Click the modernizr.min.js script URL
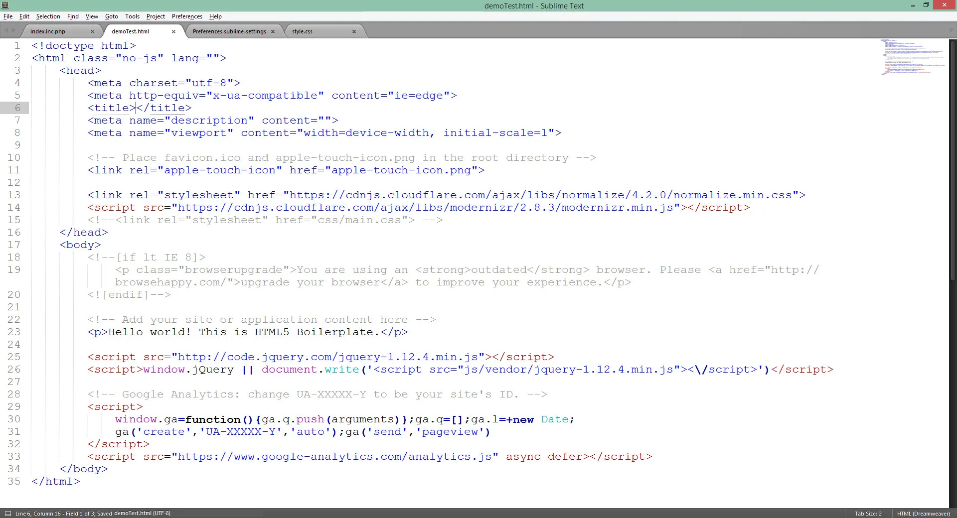The width and height of the screenshot is (957, 518). (426, 208)
